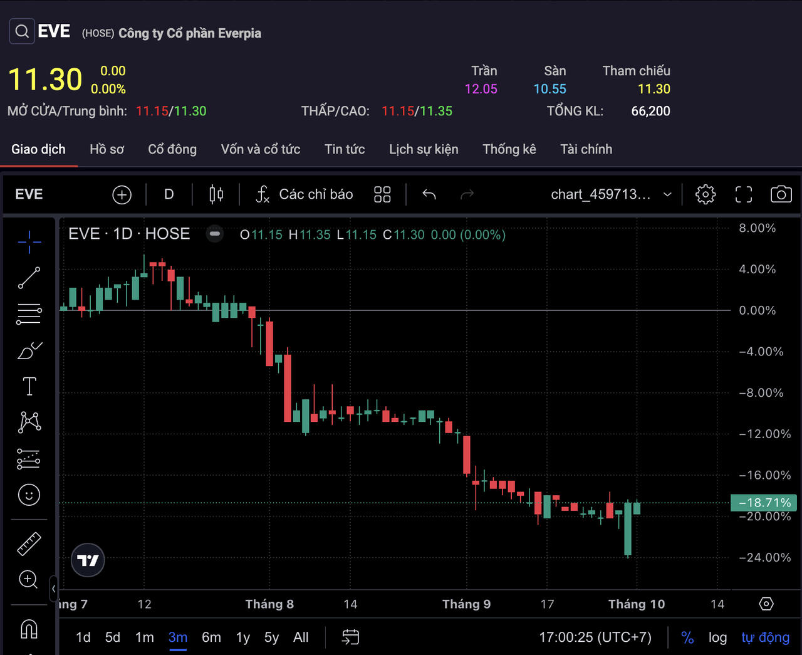Open chart settings gear icon

[x=706, y=194]
